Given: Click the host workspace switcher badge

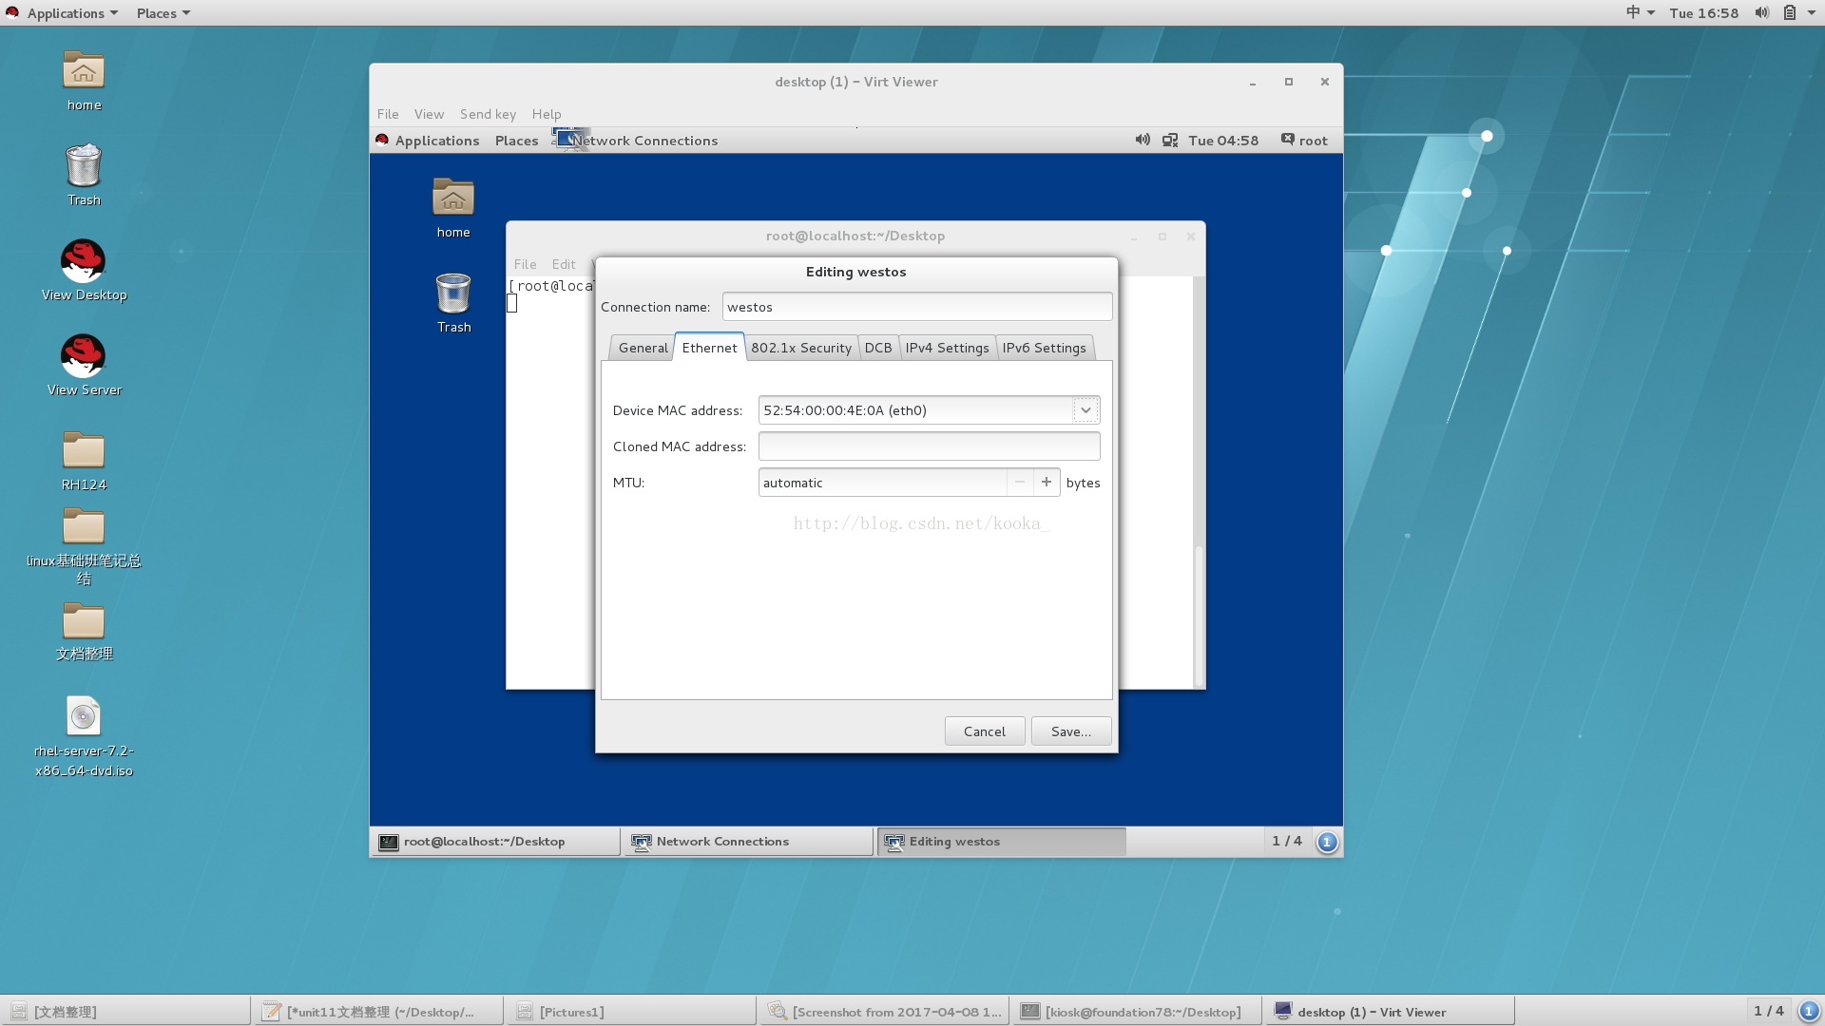Looking at the screenshot, I should [1809, 1011].
